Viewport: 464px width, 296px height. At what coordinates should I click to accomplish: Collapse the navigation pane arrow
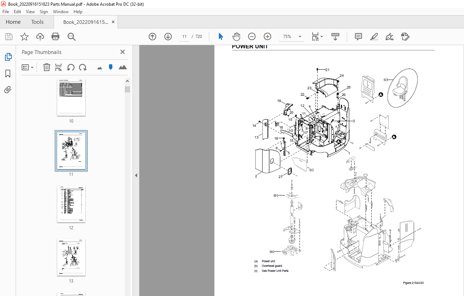(x=136, y=175)
